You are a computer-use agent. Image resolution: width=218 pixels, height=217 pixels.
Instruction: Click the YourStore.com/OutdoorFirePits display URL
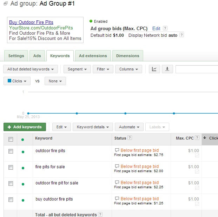coord(41,28)
